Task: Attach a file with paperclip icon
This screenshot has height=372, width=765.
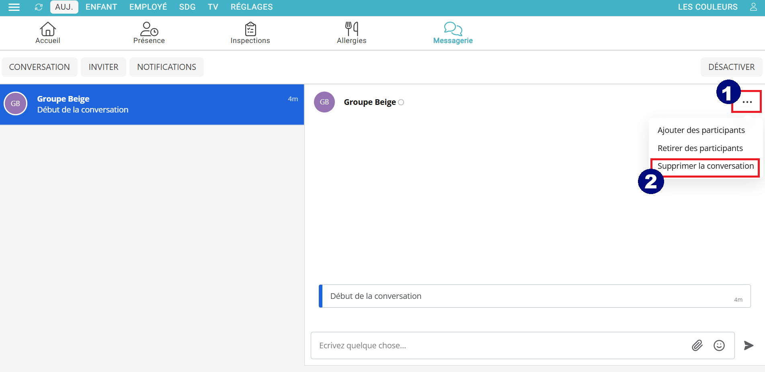Action: click(697, 345)
